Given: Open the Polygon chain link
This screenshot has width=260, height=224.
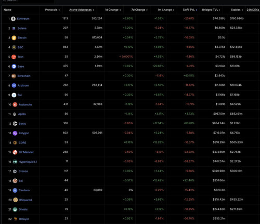Looking at the screenshot, I should click(x=24, y=133).
